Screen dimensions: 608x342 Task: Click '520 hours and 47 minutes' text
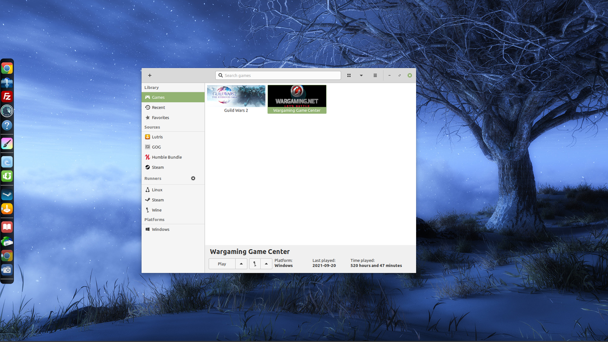[x=376, y=266]
